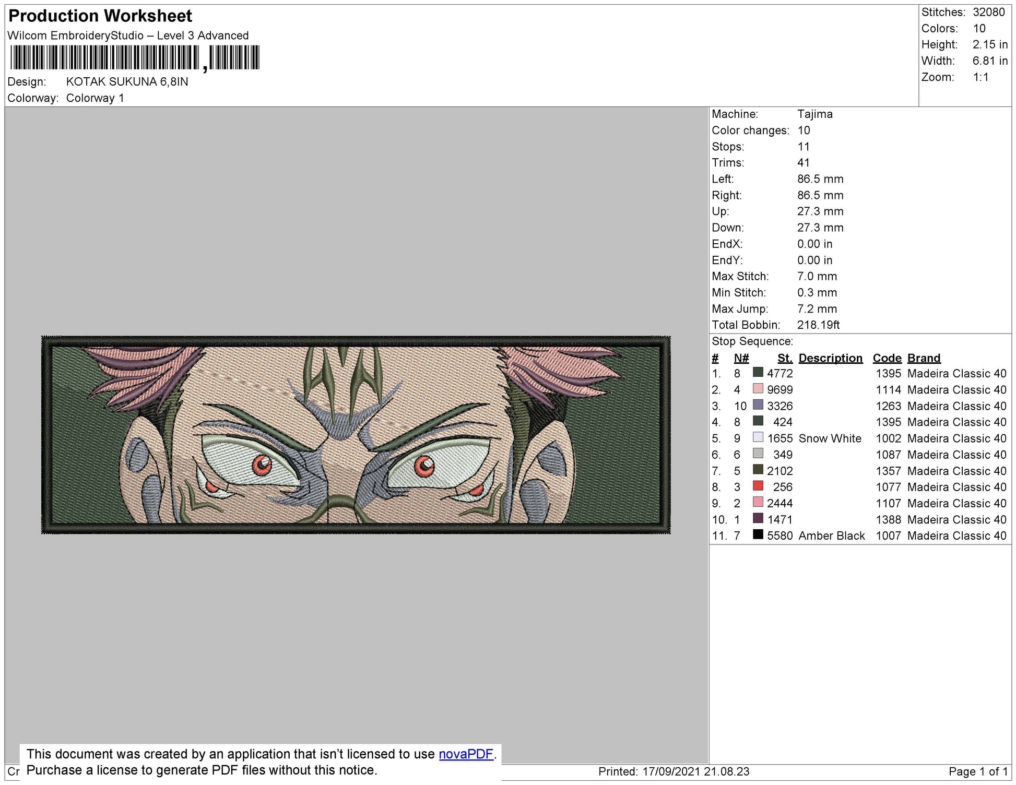Click the Zoom value 1:1

[980, 77]
